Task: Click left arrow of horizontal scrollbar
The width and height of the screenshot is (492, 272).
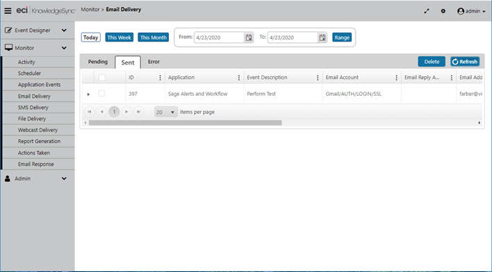Action: pyautogui.click(x=85, y=123)
